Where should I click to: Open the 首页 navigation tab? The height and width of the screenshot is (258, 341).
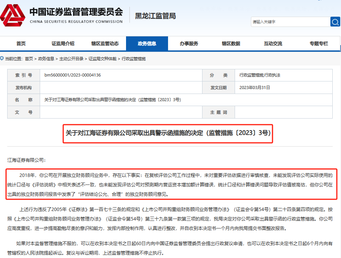click(21, 44)
